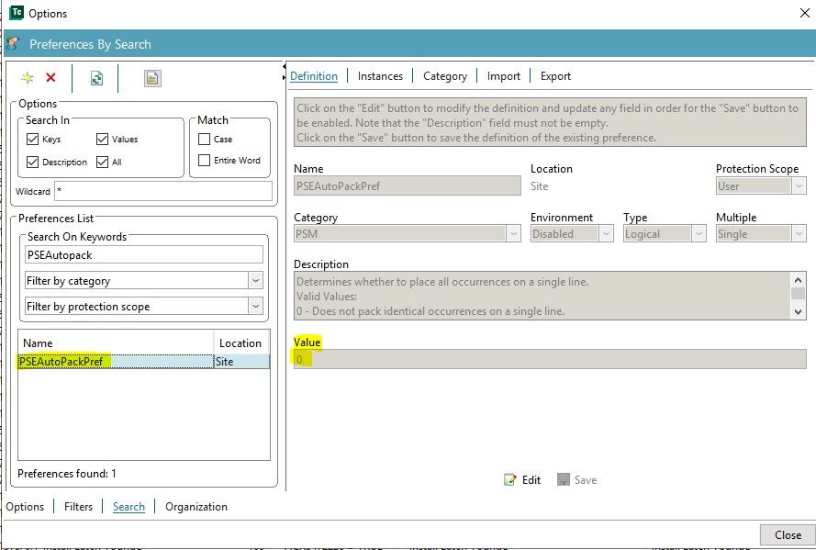Click the small collapse arrow on panel divider

click(283, 67)
